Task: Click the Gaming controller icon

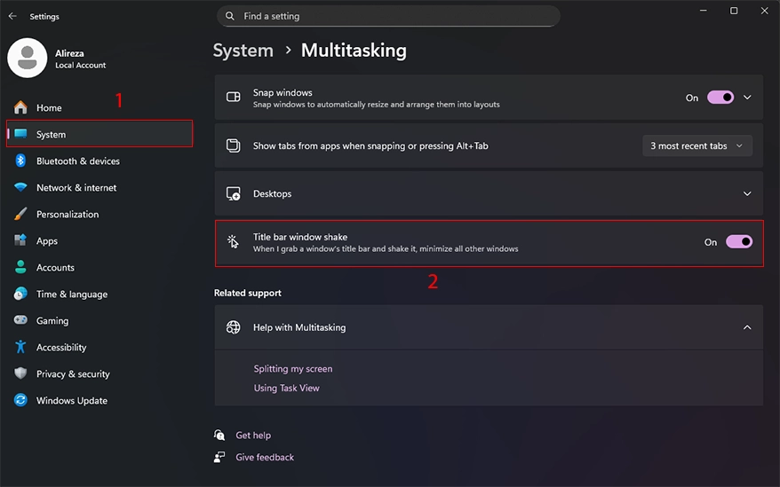Action: pyautogui.click(x=20, y=320)
